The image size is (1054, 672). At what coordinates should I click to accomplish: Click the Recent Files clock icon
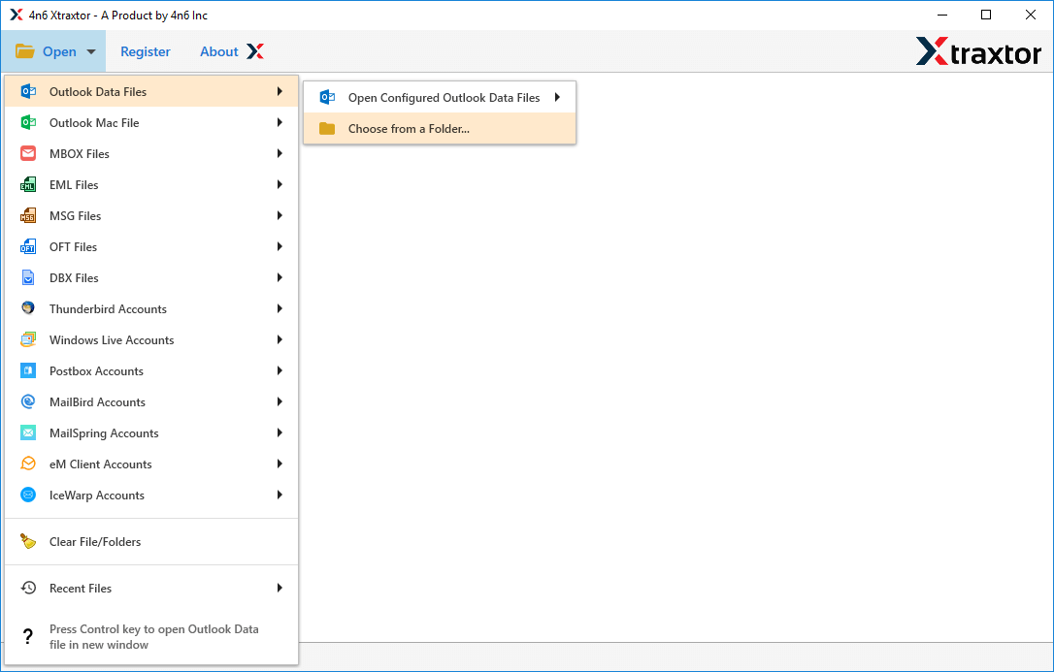click(x=28, y=588)
